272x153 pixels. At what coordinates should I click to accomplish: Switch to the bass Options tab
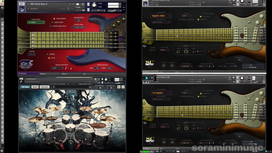pyautogui.click(x=50, y=74)
